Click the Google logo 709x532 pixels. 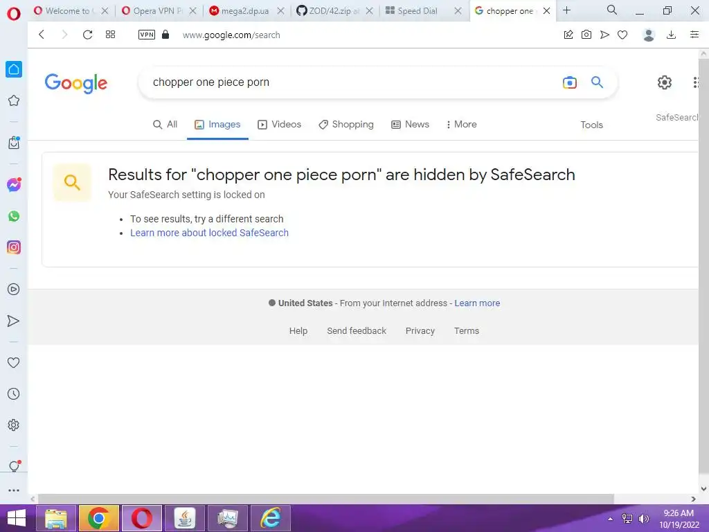coord(76,83)
